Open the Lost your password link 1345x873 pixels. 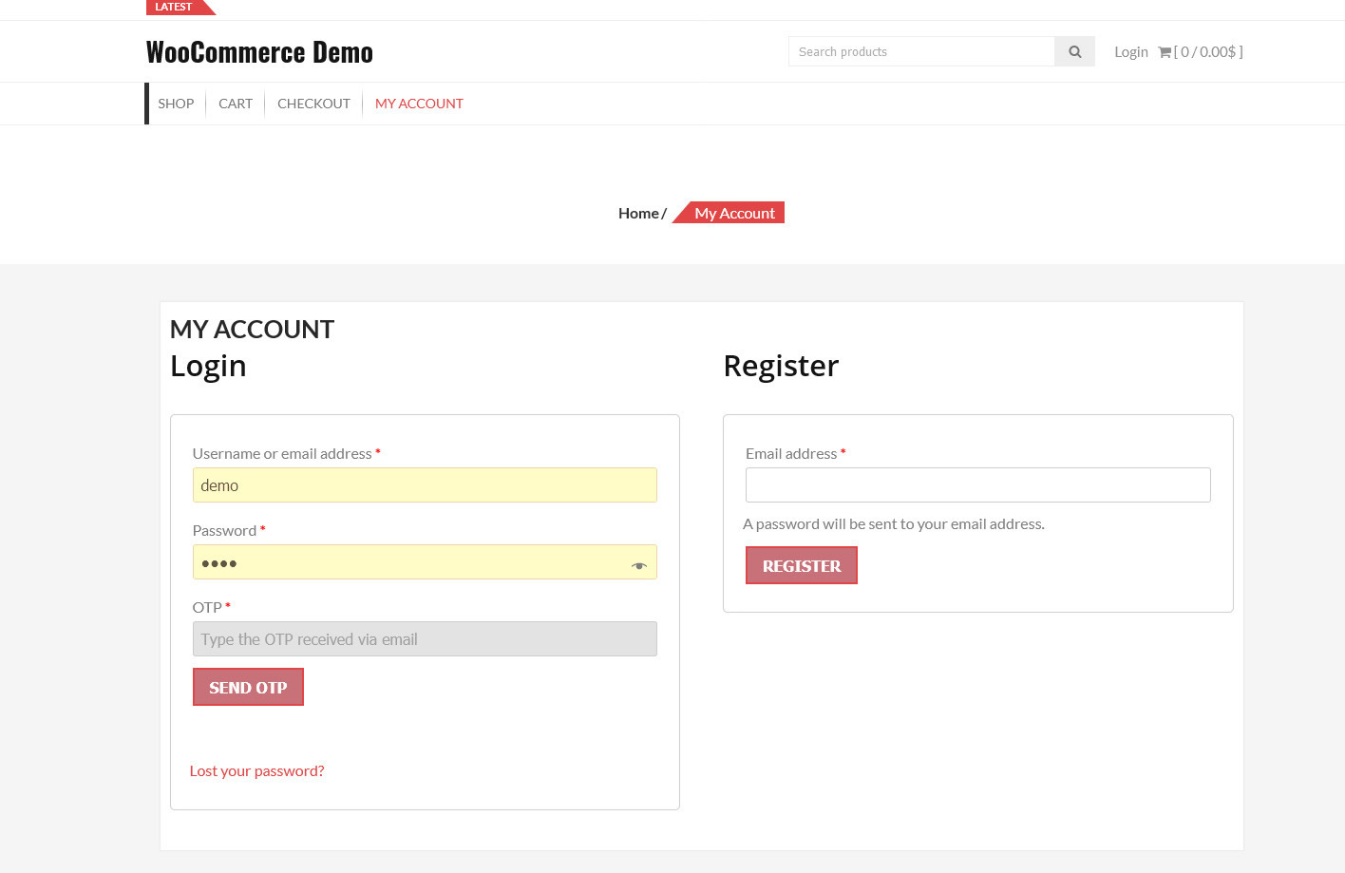pos(256,771)
